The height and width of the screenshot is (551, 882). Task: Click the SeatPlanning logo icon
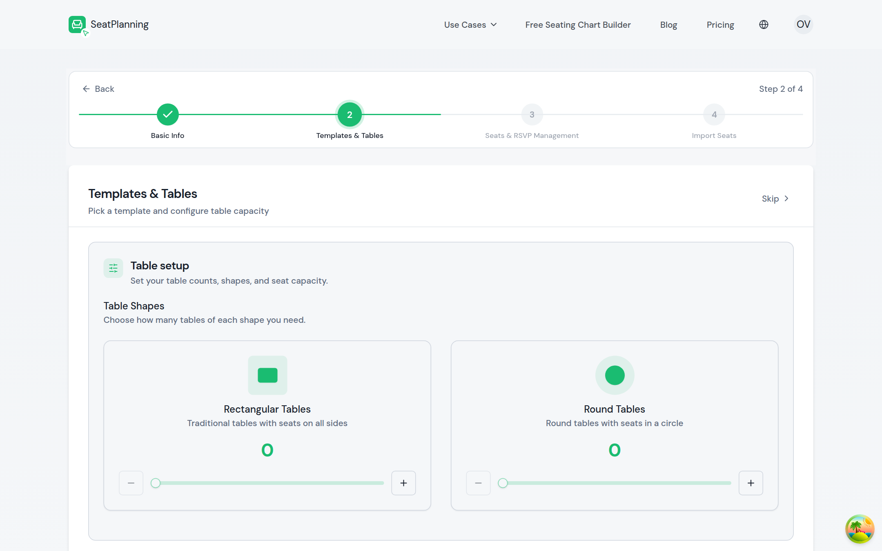pyautogui.click(x=78, y=25)
